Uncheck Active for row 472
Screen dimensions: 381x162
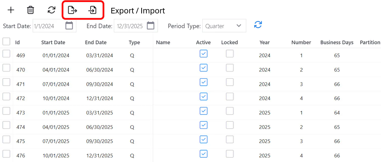pyautogui.click(x=204, y=96)
